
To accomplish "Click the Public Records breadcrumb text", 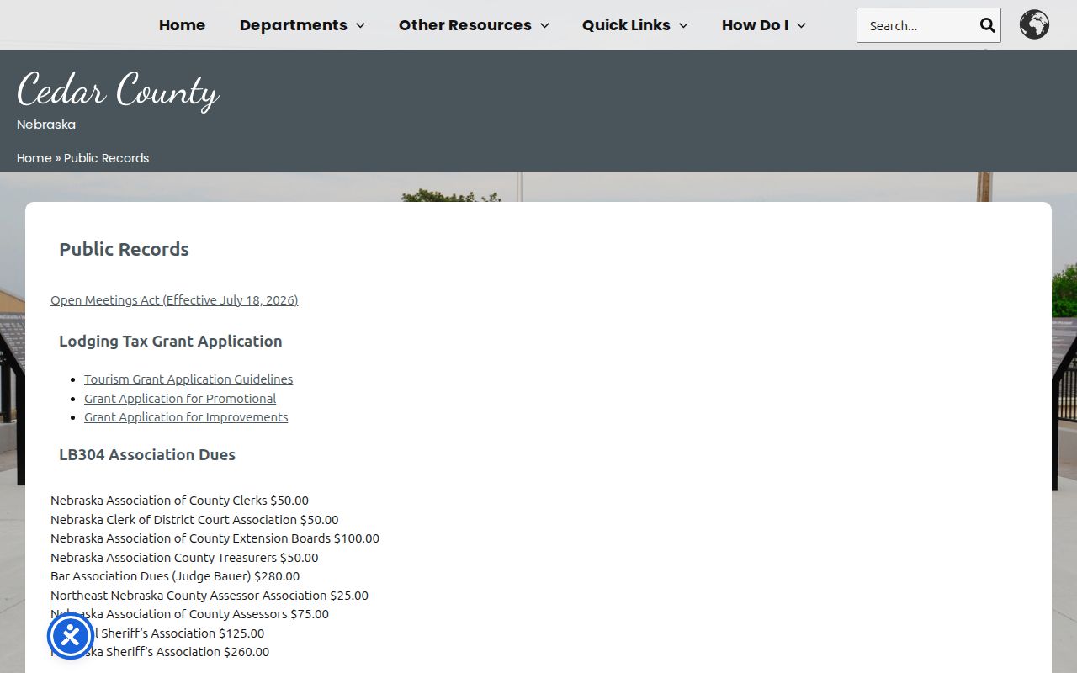I will 106,158.
